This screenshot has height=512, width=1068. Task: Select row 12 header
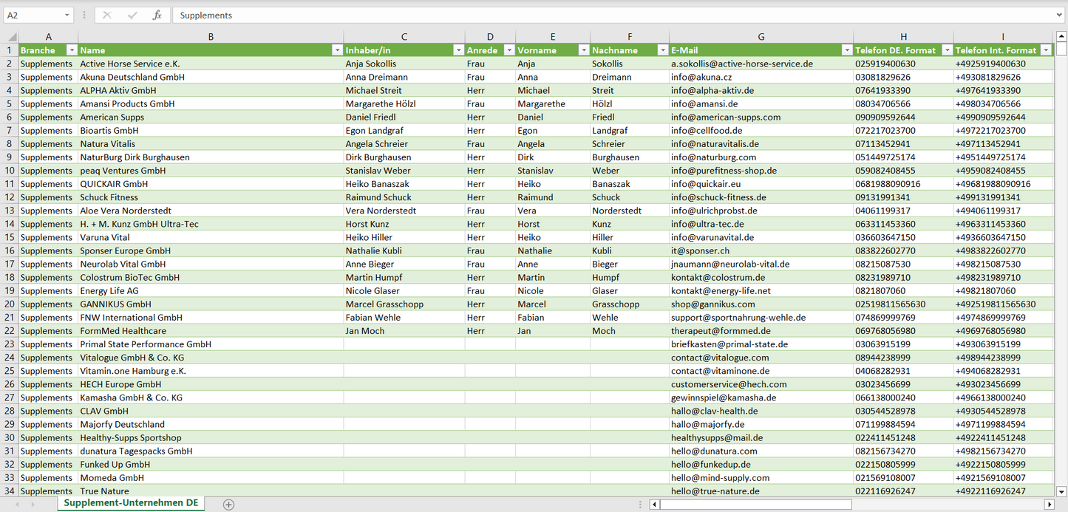click(x=9, y=197)
